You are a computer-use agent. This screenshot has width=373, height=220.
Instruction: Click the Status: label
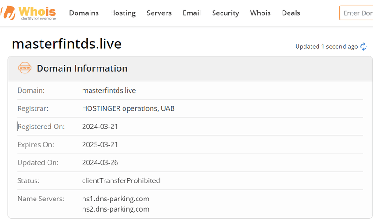28,180
